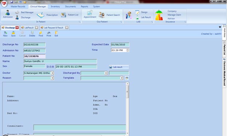Click the Admission No field
227x136 pixels.
(x=34, y=51)
